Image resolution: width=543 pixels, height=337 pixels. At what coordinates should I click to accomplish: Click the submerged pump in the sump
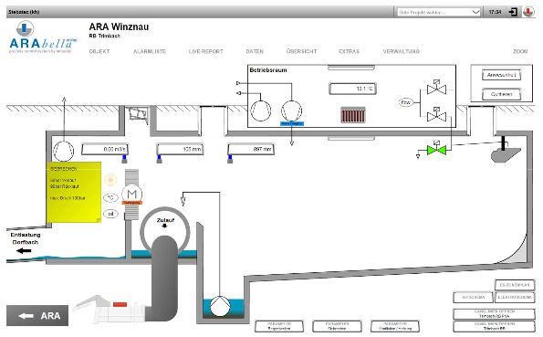coord(220,306)
